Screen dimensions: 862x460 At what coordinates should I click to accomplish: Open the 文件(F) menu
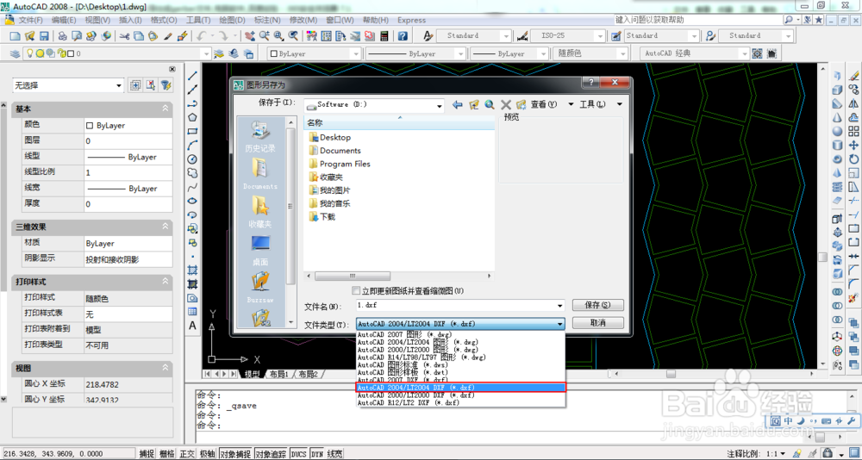pos(31,21)
